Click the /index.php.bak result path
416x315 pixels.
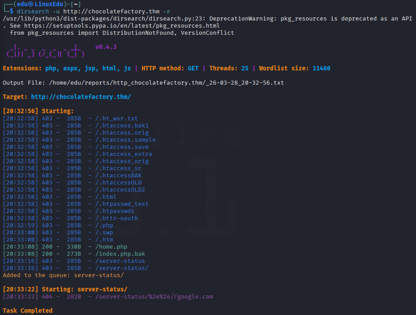point(120,254)
